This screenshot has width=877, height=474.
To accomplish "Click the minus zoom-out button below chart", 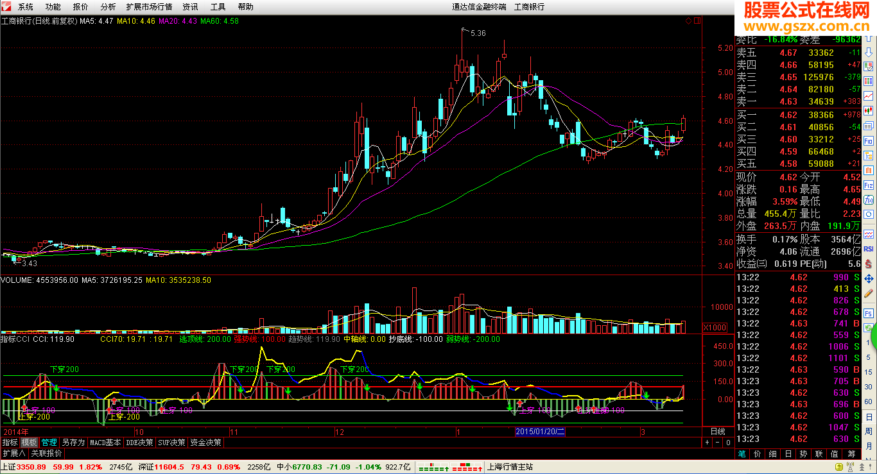I will [x=718, y=443].
